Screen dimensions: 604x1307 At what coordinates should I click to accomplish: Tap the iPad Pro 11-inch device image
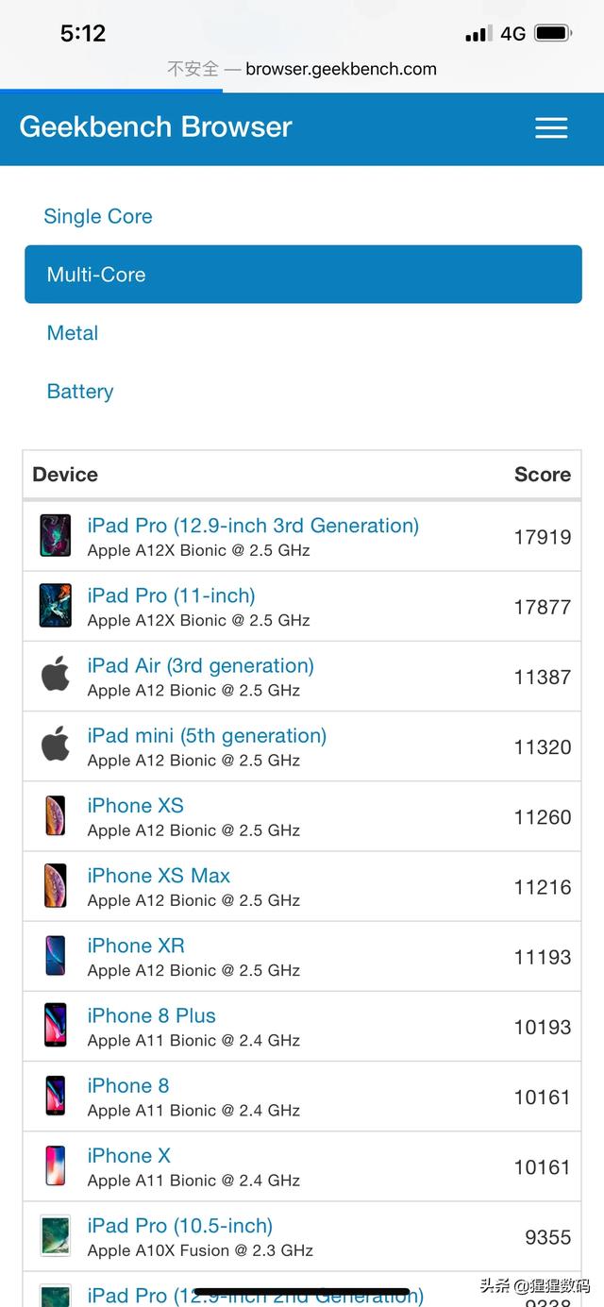[x=56, y=606]
